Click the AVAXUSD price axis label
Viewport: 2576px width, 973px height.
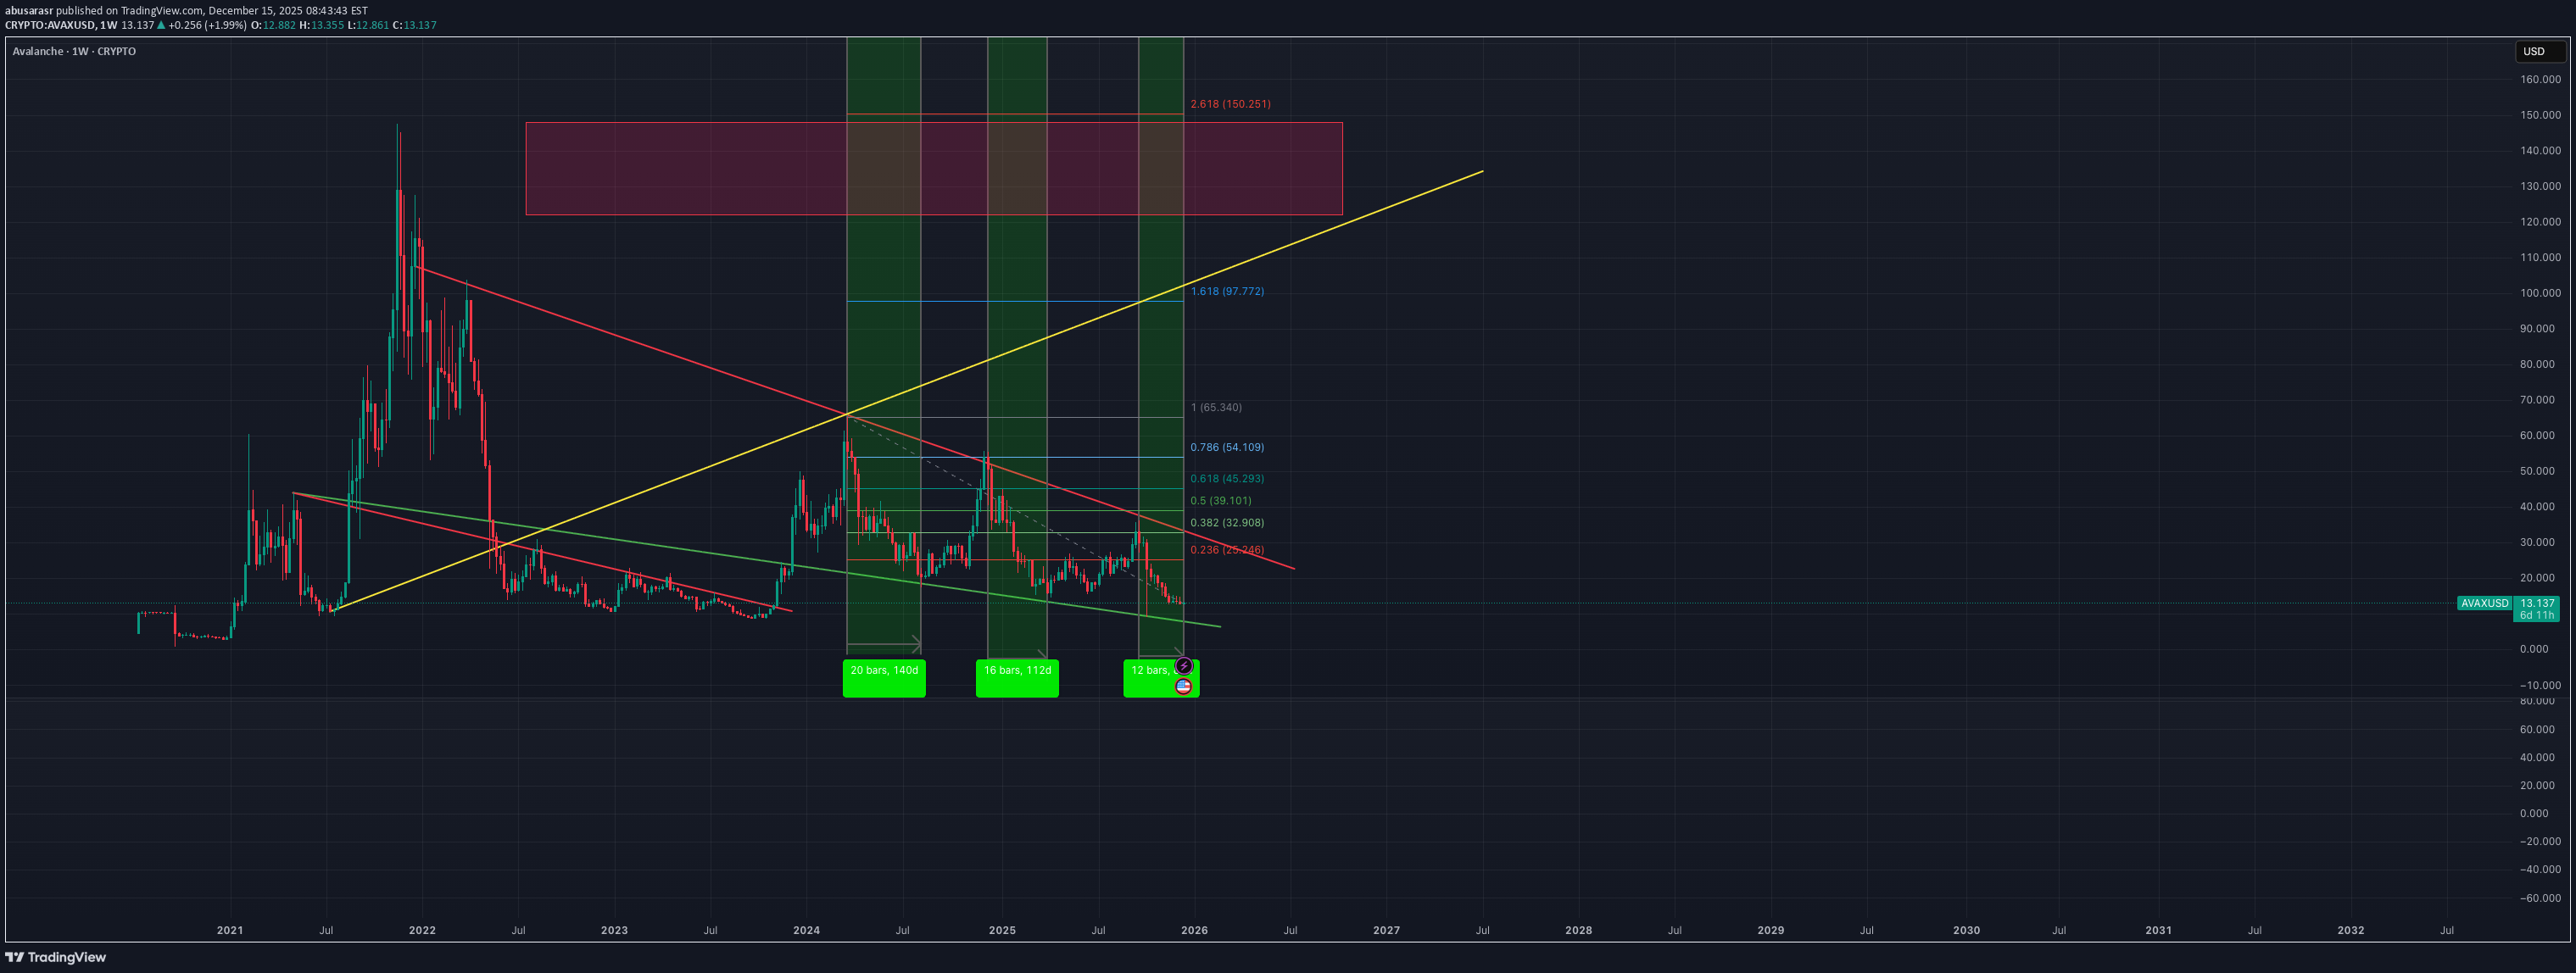[x=2484, y=603]
